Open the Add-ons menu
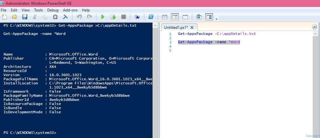The width and height of the screenshot is (320, 138). [x=70, y=10]
